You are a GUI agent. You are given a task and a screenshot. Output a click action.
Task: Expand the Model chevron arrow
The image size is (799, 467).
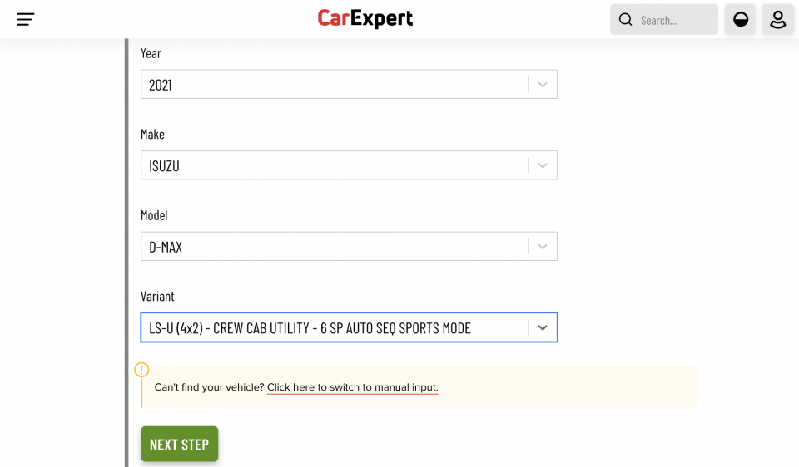point(543,247)
